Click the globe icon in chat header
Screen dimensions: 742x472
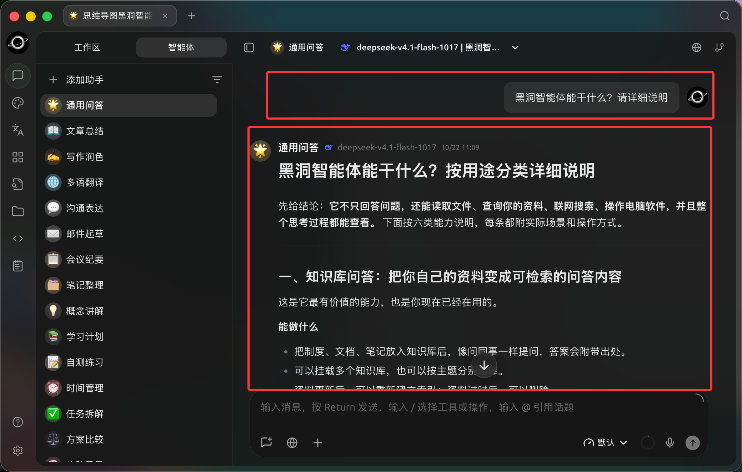[x=697, y=47]
